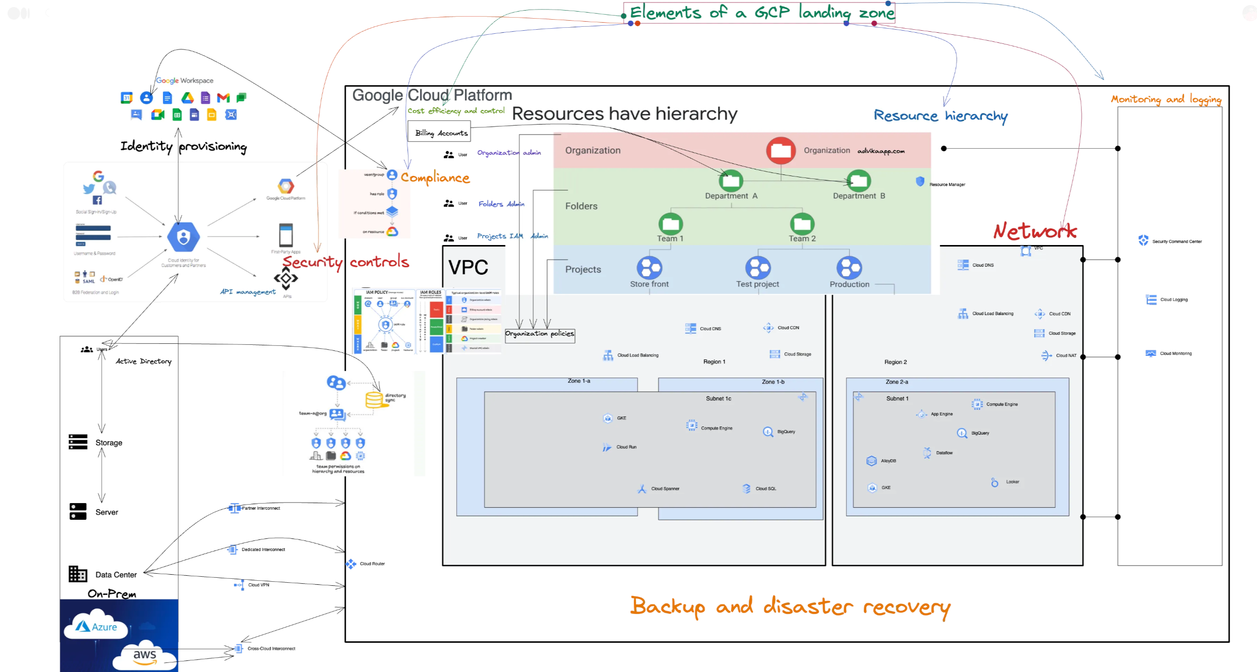
Task: Click the Team 1 folder icon
Action: click(671, 223)
